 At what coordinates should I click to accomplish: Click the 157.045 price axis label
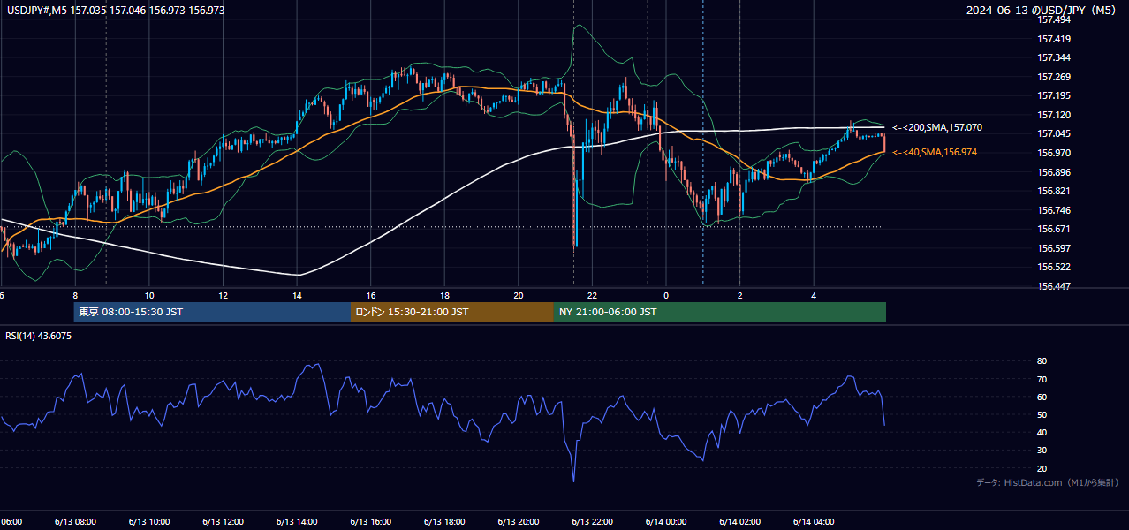[1055, 134]
